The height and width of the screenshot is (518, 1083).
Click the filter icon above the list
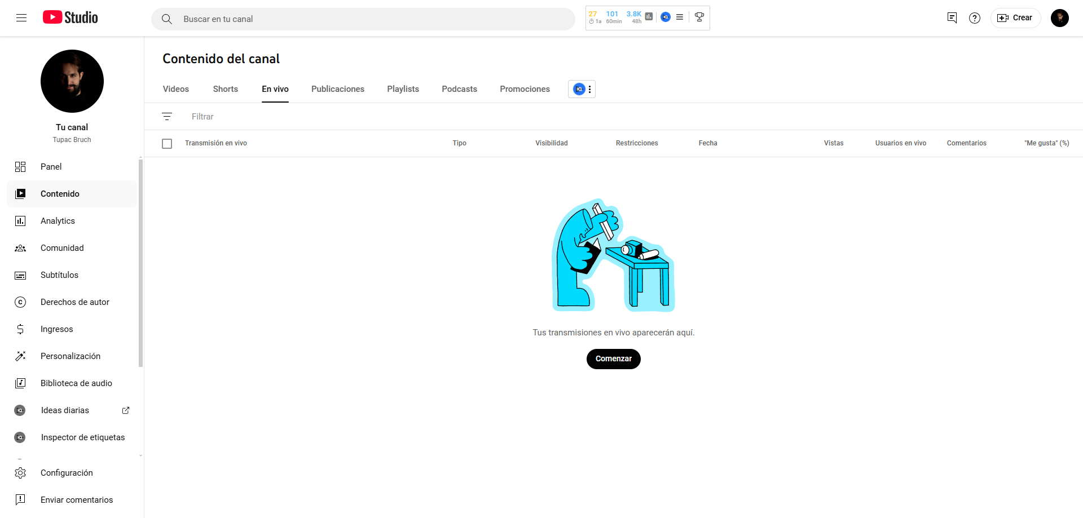(167, 116)
